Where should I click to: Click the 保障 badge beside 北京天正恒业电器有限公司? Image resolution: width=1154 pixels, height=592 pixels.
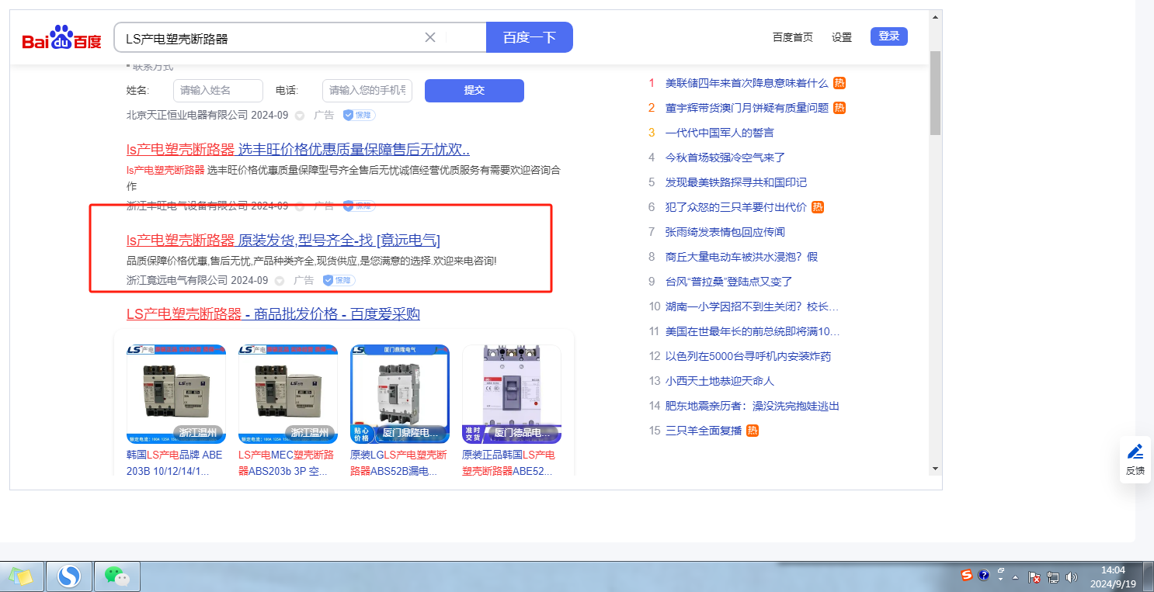point(359,115)
